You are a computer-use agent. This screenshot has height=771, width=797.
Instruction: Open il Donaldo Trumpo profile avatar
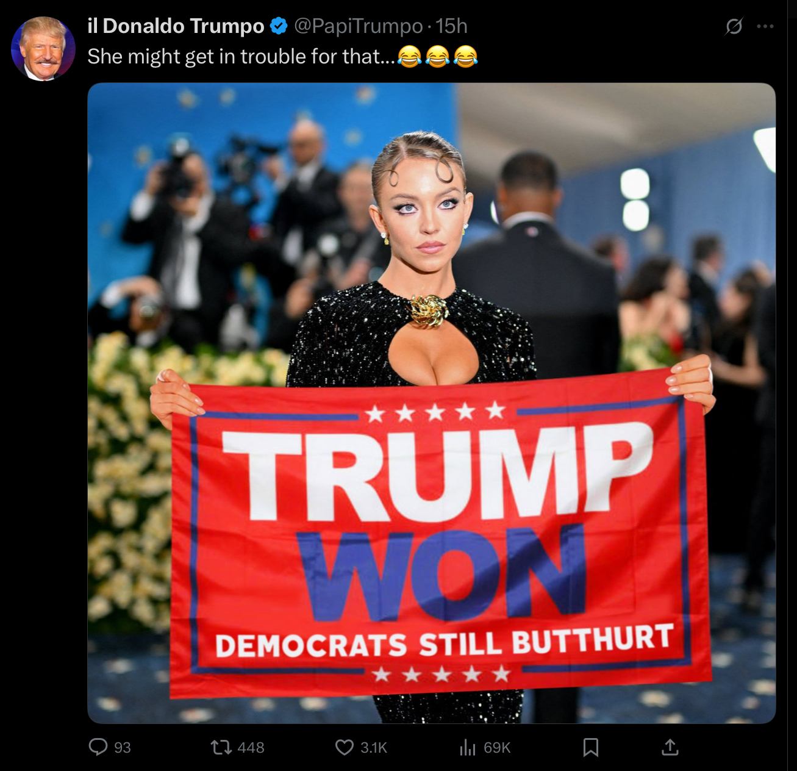43,49
